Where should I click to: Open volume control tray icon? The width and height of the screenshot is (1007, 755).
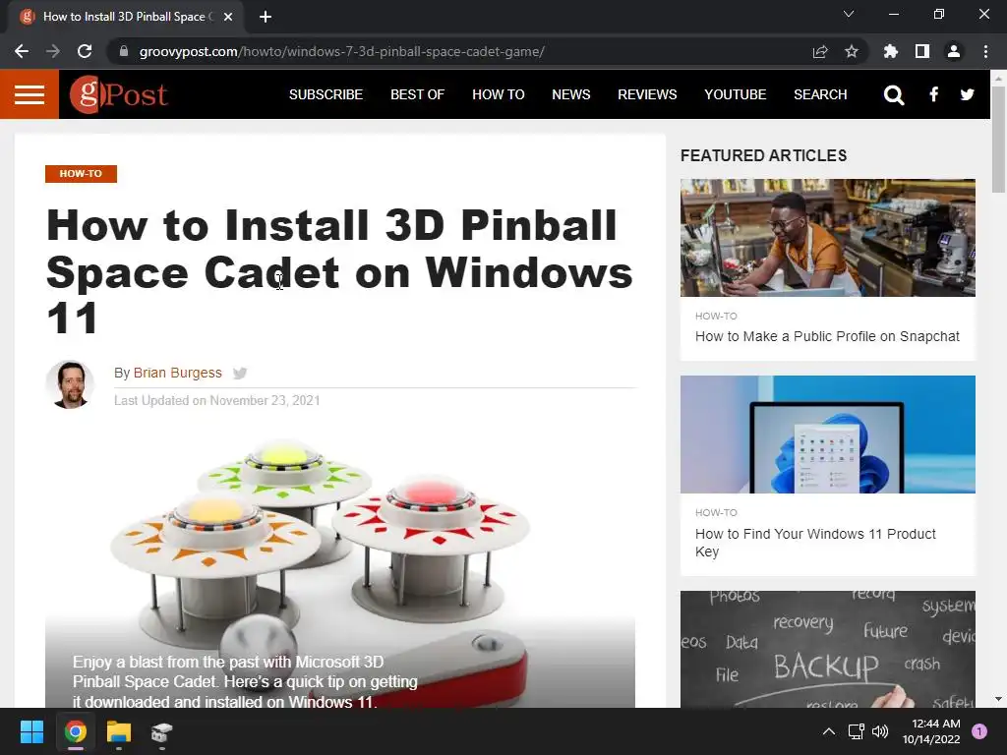click(x=880, y=731)
